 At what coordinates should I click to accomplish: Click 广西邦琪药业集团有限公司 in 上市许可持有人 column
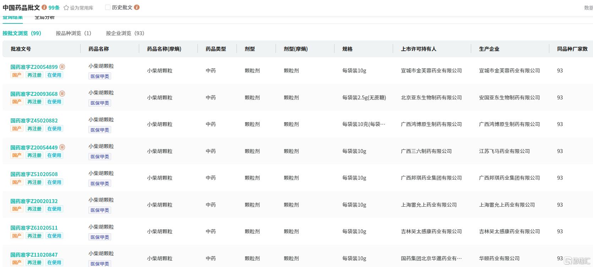point(431,178)
